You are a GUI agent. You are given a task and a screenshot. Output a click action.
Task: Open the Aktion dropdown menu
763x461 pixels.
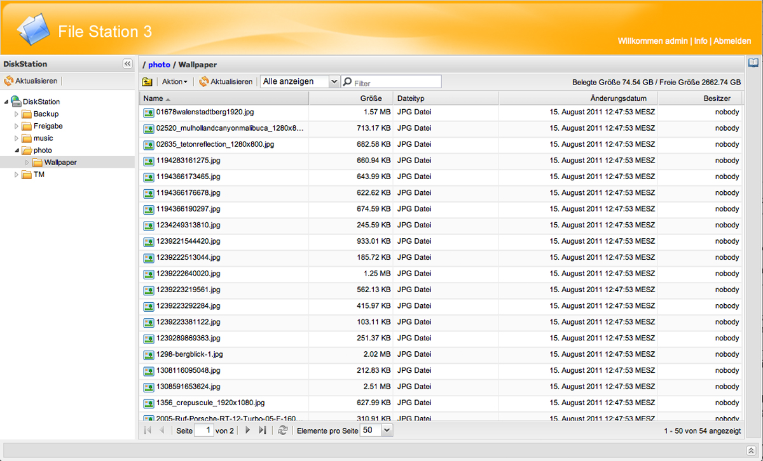(x=174, y=82)
